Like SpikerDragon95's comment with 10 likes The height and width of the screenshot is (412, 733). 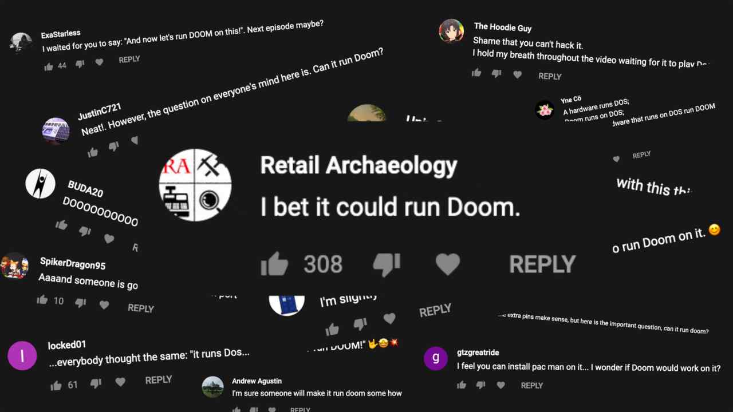click(42, 299)
